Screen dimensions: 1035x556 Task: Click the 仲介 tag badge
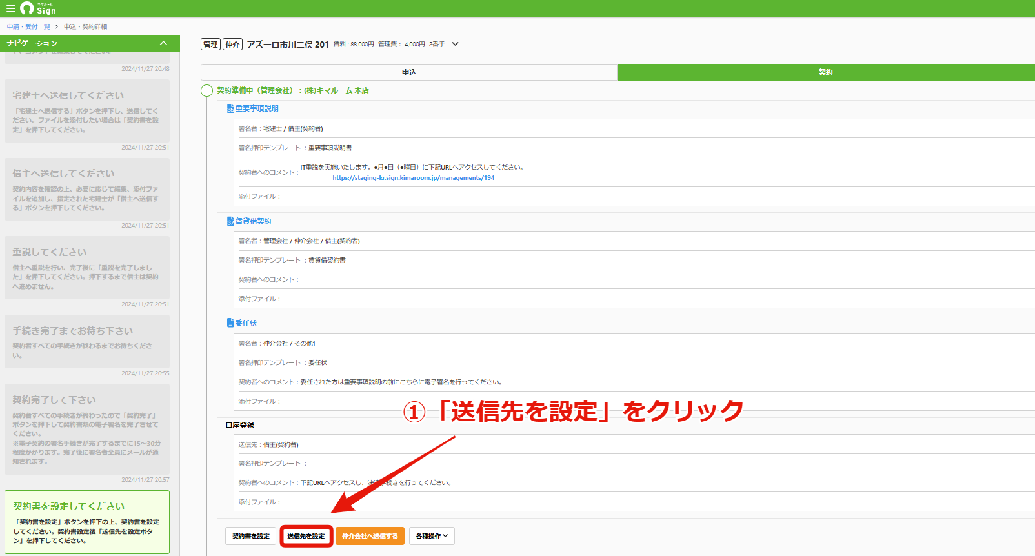(x=232, y=45)
